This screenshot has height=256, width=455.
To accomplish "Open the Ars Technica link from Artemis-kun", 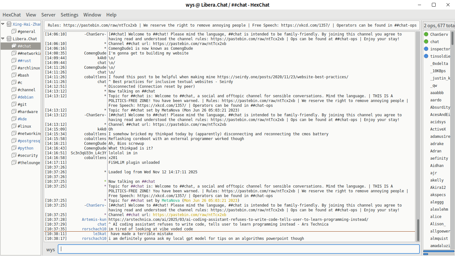I will pyautogui.click(x=238, y=219).
